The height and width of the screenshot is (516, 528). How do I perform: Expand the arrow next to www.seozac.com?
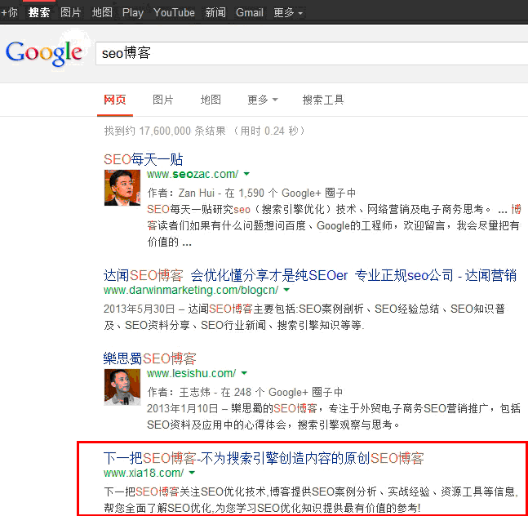point(246,174)
